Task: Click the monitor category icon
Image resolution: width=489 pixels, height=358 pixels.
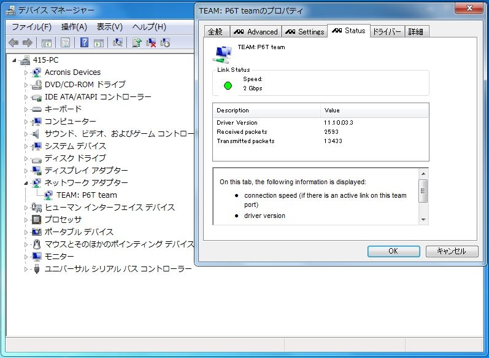Action: tap(36, 257)
